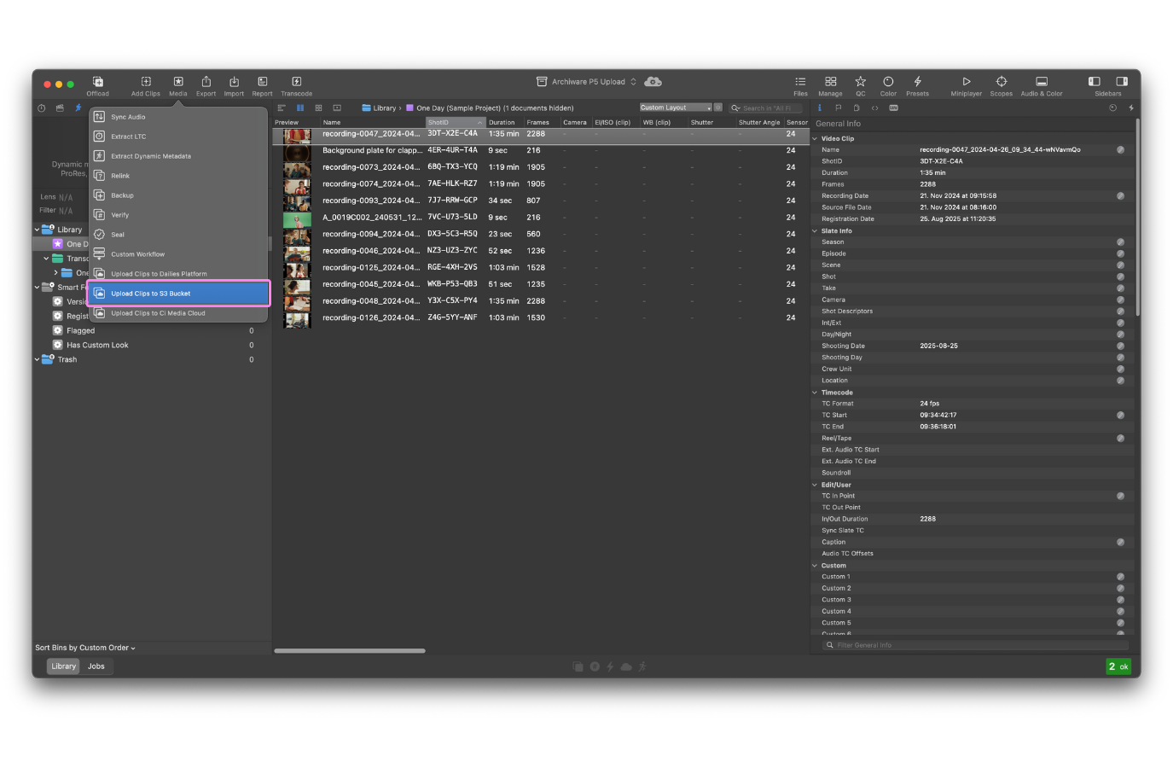Toggle the left sidebar visibility

[x=1095, y=82]
